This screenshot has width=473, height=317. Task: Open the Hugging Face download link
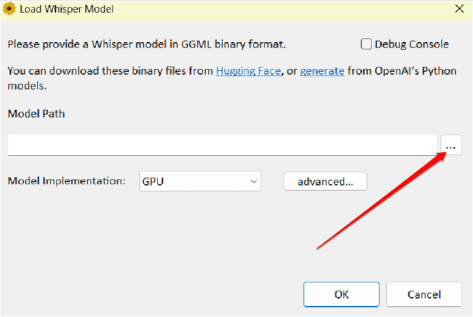click(x=249, y=71)
